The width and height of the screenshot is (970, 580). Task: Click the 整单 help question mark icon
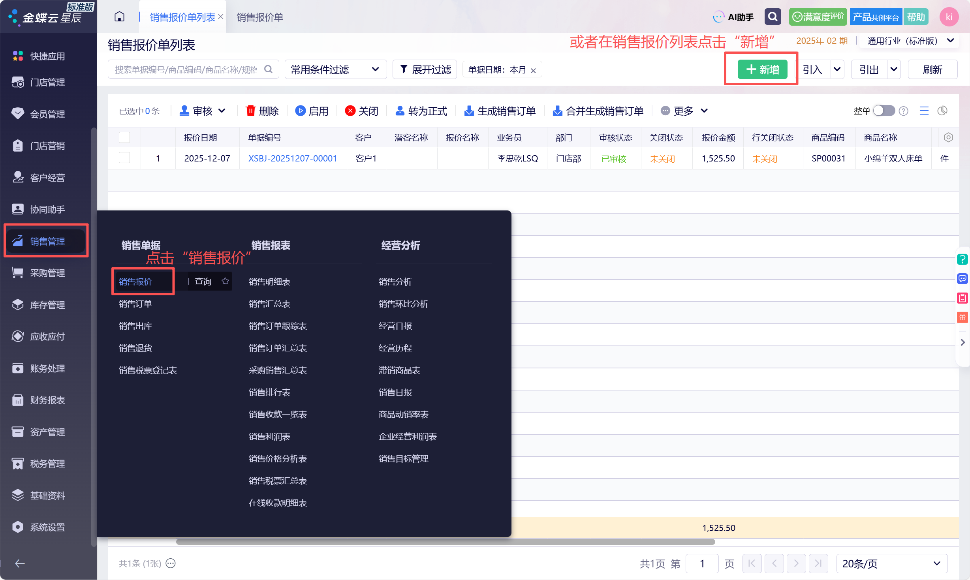pyautogui.click(x=903, y=111)
